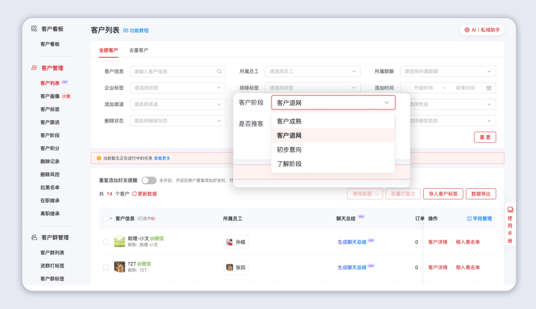Click 孙娅 employee avatar
Viewport: 536px width, 309px height.
pyautogui.click(x=230, y=242)
